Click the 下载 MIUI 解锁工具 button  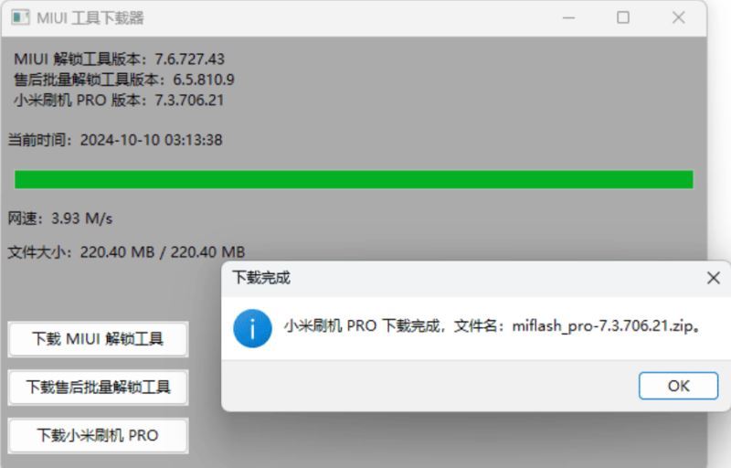[98, 339]
